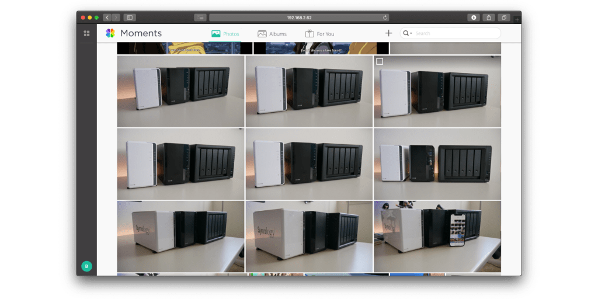Click the Search input field
Image resolution: width=598 pixels, height=299 pixels.
tap(456, 33)
